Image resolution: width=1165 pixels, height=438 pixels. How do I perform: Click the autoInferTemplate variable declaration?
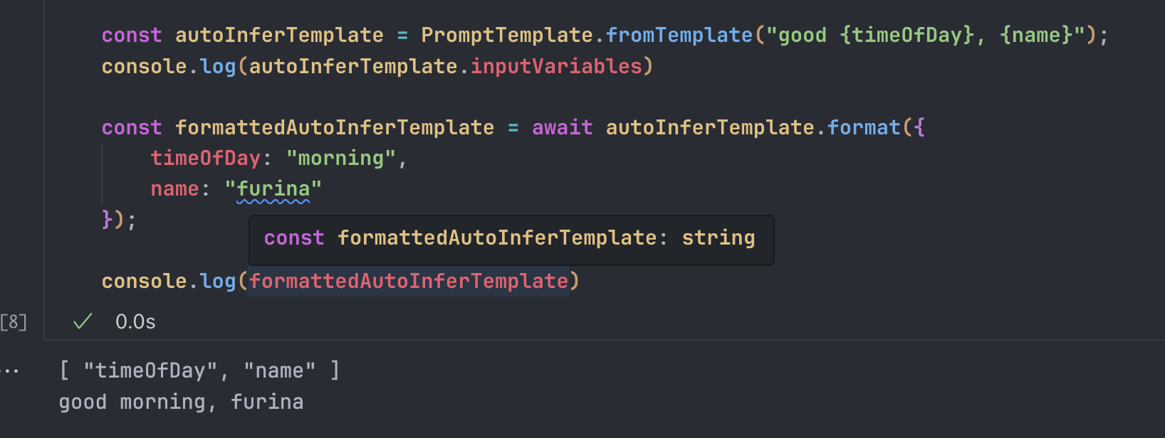tap(279, 35)
